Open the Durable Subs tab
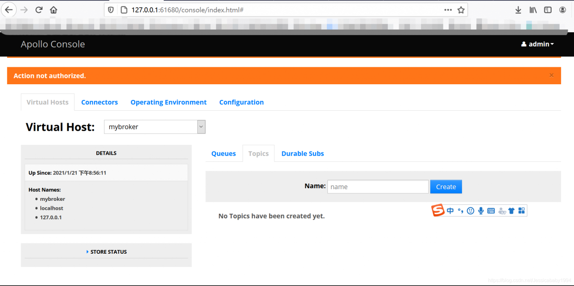This screenshot has width=574, height=286. [x=303, y=153]
